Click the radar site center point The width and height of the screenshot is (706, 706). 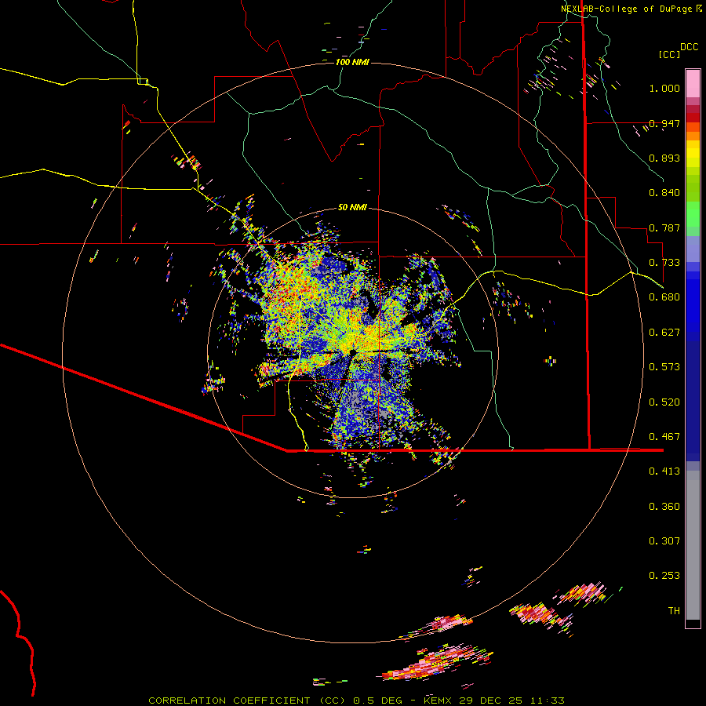point(352,352)
